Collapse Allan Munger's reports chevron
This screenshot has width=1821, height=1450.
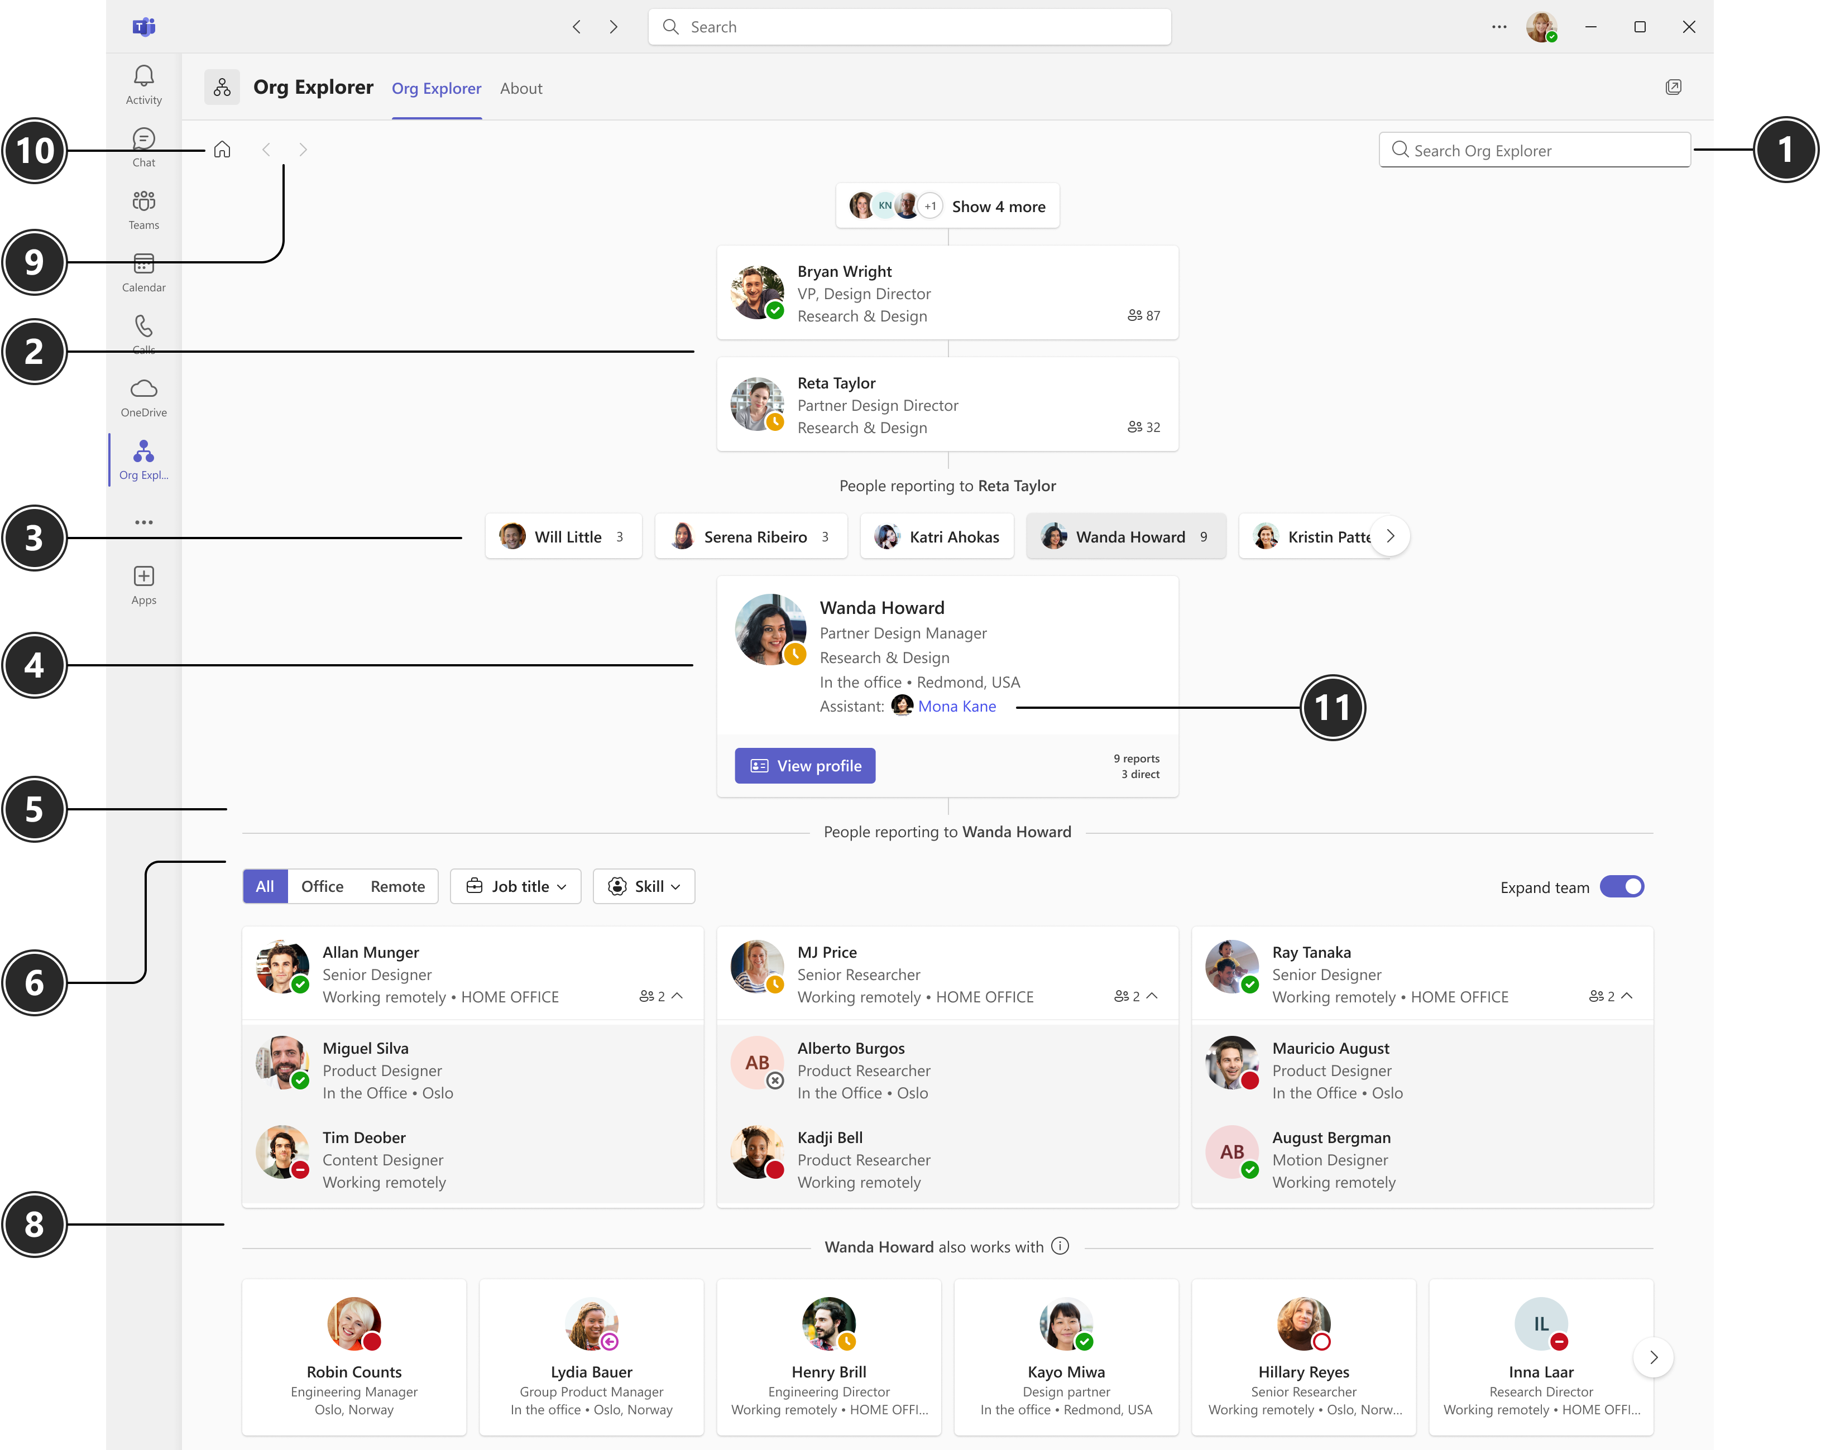[x=677, y=996]
